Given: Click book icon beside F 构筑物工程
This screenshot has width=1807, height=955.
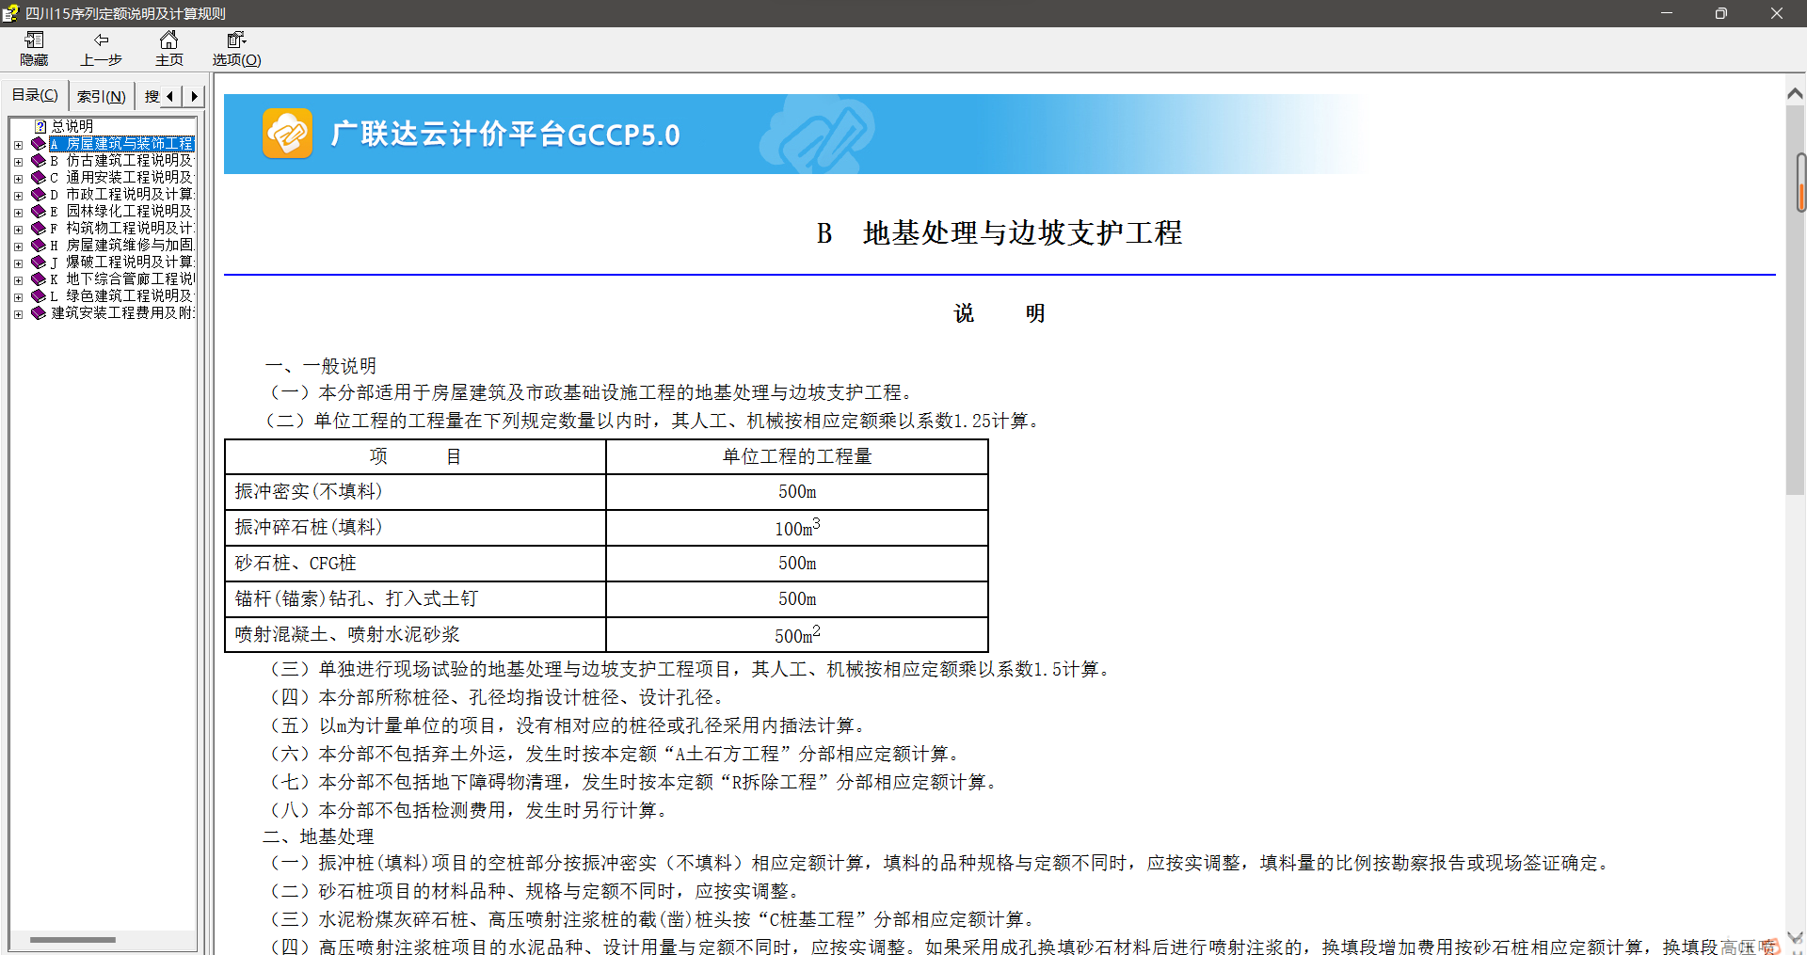Looking at the screenshot, I should click(39, 229).
